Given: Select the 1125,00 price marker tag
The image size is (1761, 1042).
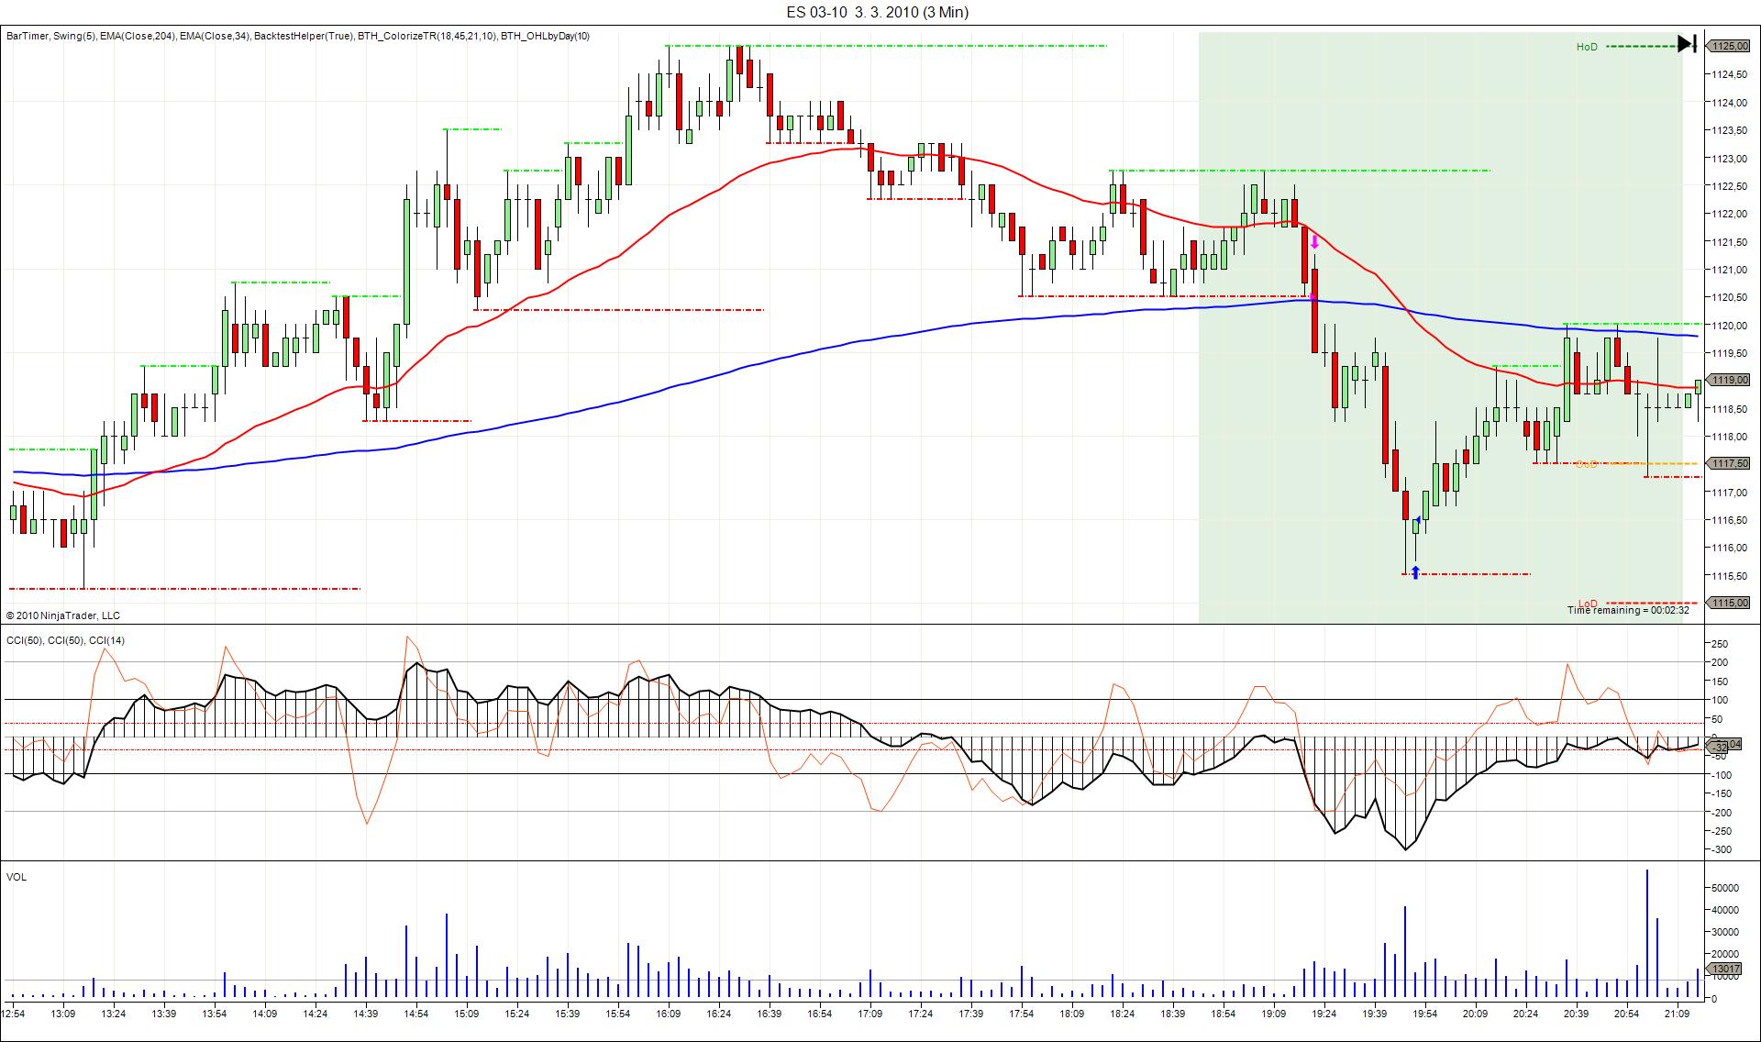Looking at the screenshot, I should [1728, 46].
